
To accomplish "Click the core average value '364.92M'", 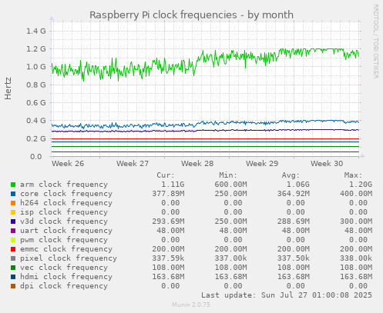I will click(294, 194).
